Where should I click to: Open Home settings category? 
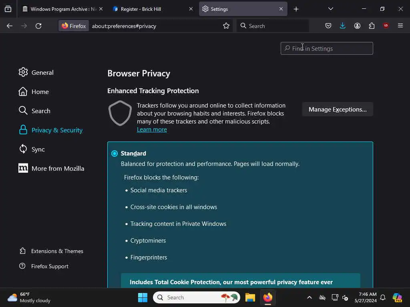34,92
